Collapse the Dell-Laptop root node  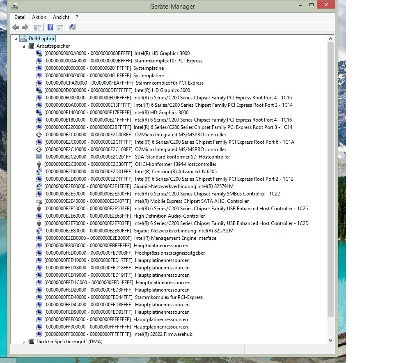click(16, 39)
